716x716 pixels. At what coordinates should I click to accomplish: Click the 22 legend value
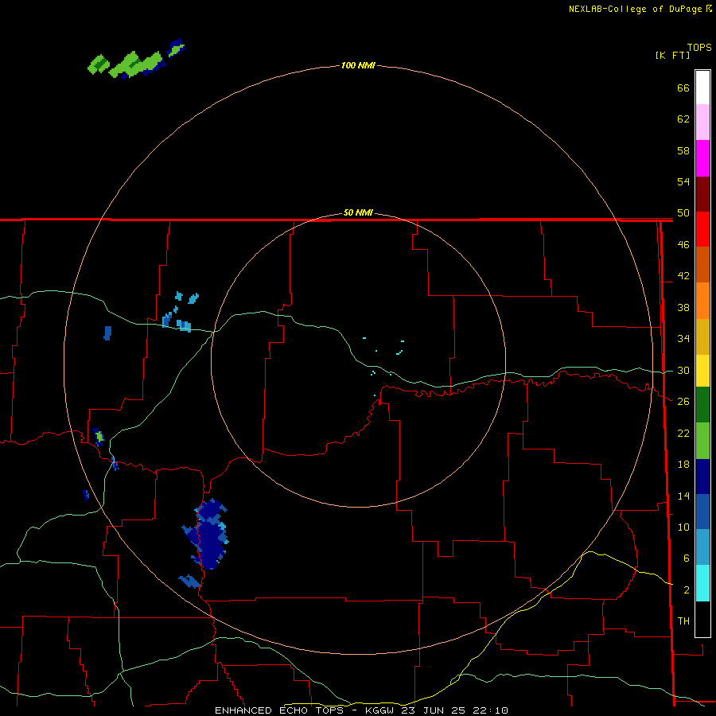[x=683, y=433]
